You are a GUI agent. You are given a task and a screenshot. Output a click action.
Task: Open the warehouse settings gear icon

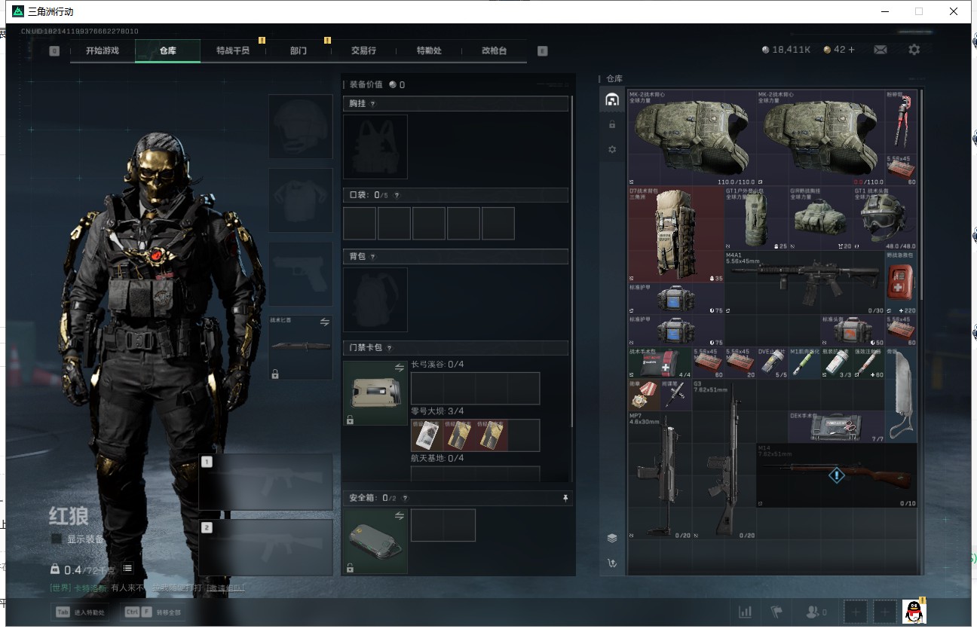[612, 149]
